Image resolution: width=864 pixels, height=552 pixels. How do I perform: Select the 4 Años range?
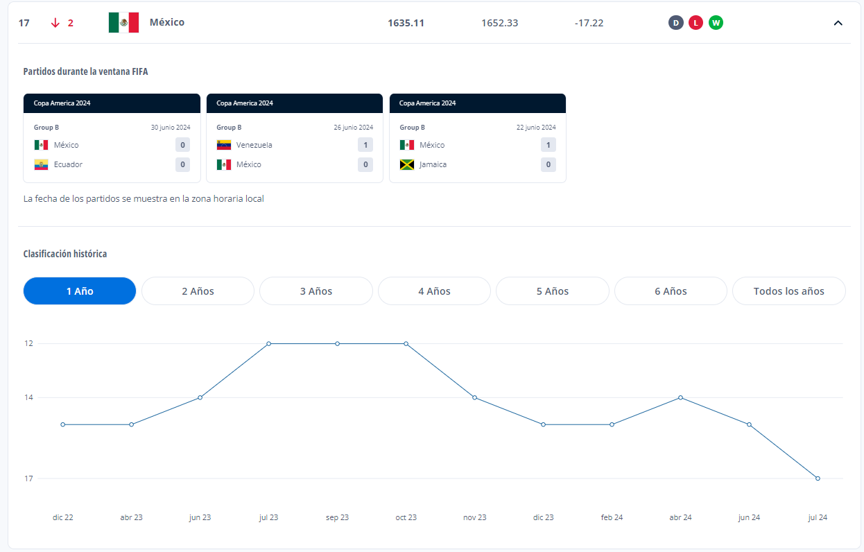tap(434, 291)
